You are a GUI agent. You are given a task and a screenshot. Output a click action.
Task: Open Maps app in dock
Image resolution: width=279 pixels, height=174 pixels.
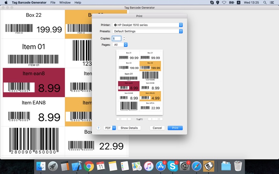tap(137, 166)
